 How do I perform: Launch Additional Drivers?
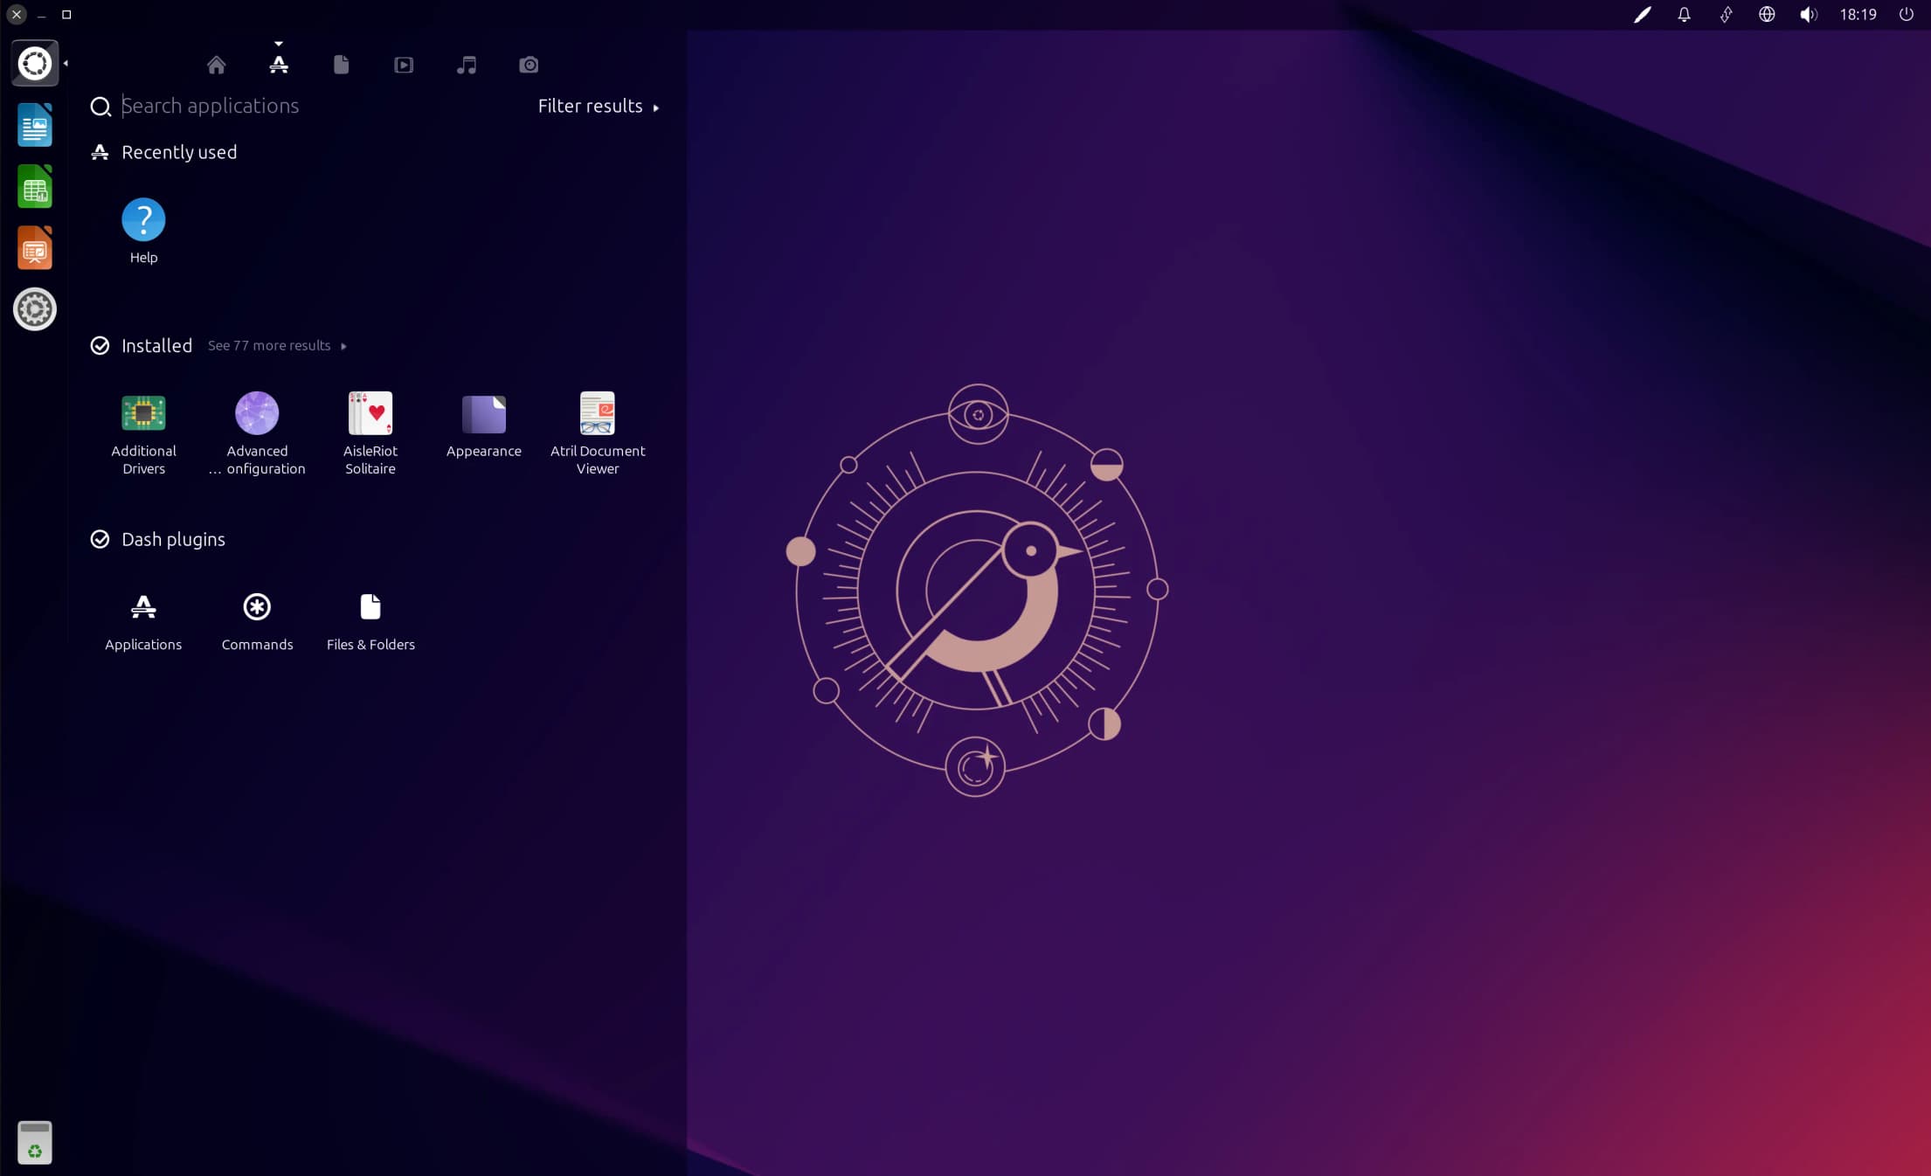(143, 413)
